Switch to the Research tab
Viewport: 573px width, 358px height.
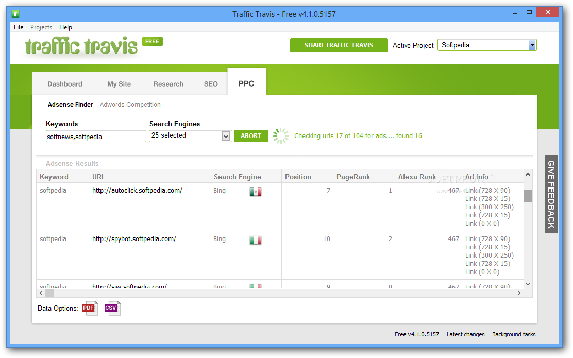168,84
